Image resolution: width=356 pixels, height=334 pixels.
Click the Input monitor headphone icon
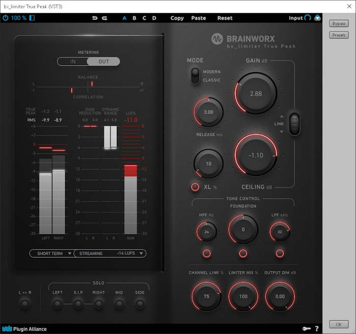308,18
